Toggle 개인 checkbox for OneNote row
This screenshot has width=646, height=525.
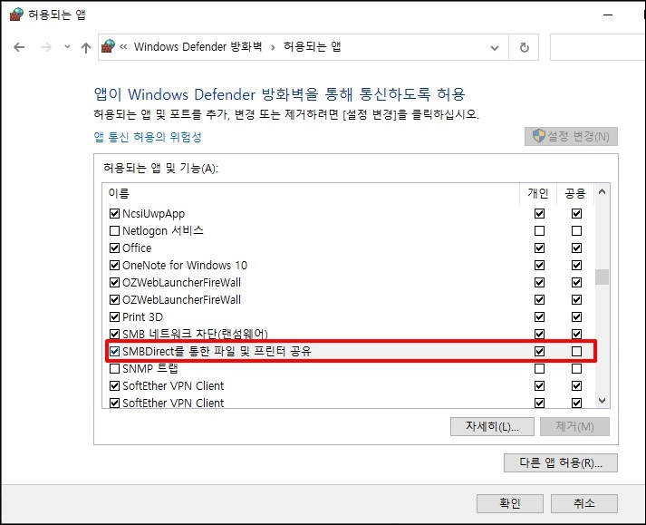click(539, 265)
